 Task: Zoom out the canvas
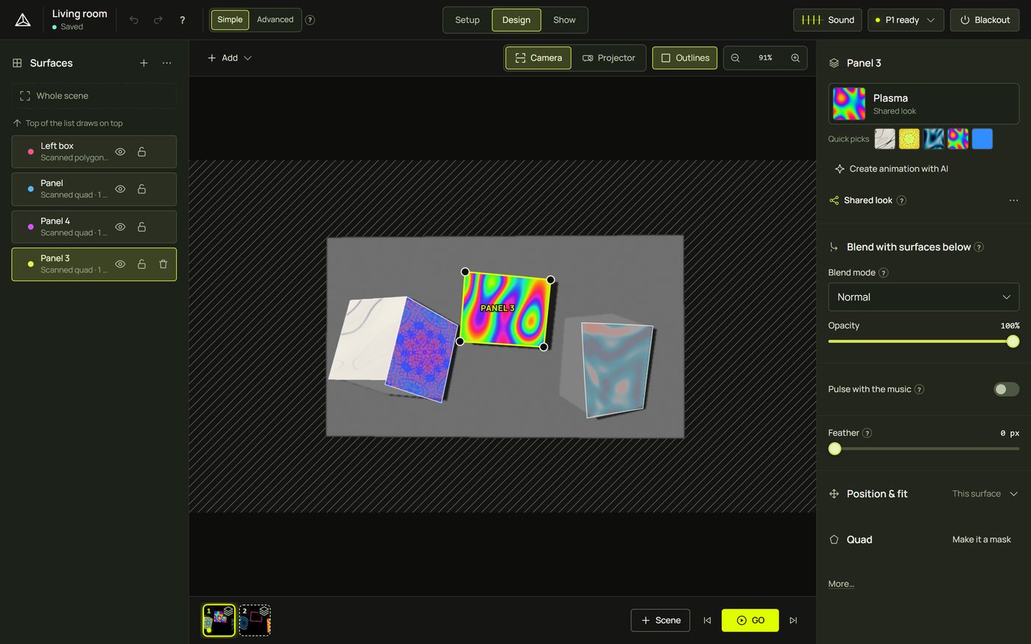tap(735, 58)
